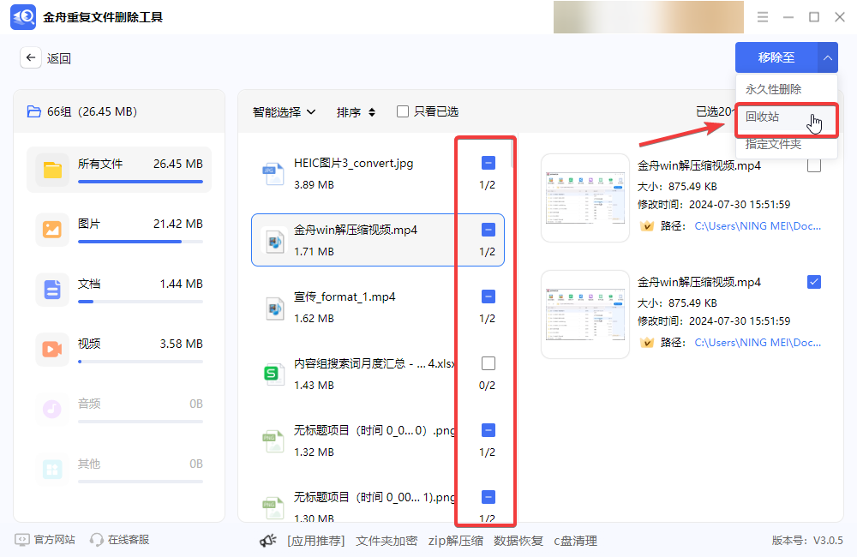Viewport: 857px width, 557px height.
Task: Open the 官方网站 link
Action: [54, 540]
